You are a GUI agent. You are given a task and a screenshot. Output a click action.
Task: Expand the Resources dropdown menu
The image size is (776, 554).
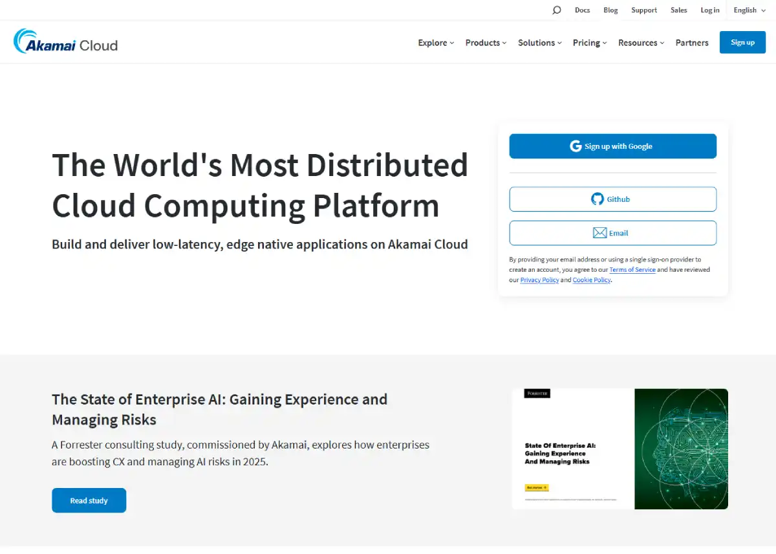(641, 43)
